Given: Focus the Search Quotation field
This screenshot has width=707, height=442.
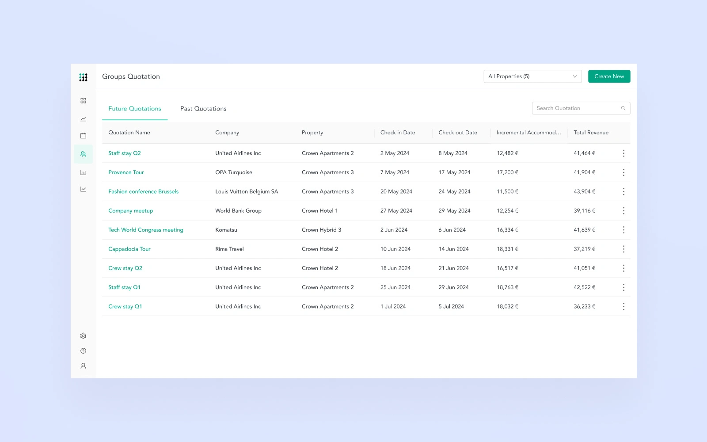Looking at the screenshot, I should (x=581, y=108).
